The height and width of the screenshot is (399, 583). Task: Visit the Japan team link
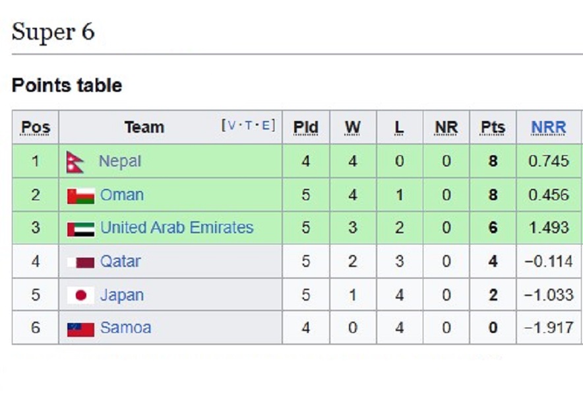pos(121,295)
